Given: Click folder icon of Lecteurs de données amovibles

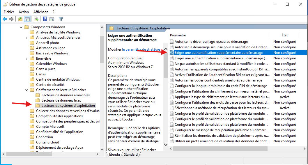Looking at the screenshot, I should point(38,95).
